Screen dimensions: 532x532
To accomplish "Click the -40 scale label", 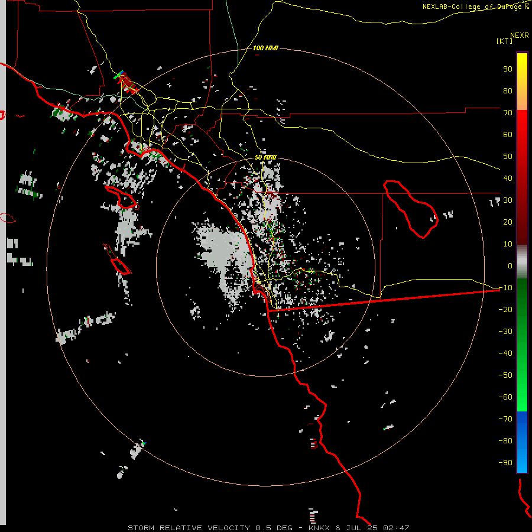I will (505, 353).
